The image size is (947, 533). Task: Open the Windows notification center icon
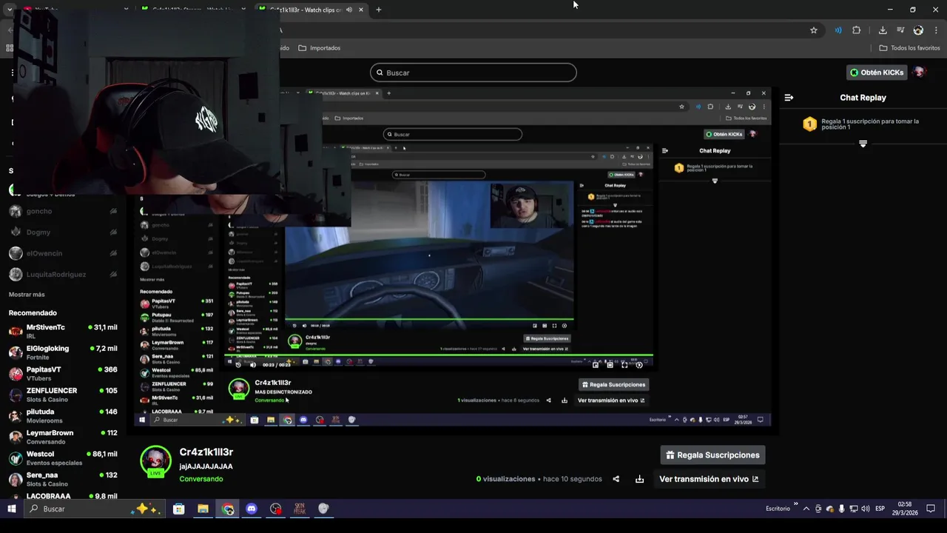(x=931, y=509)
